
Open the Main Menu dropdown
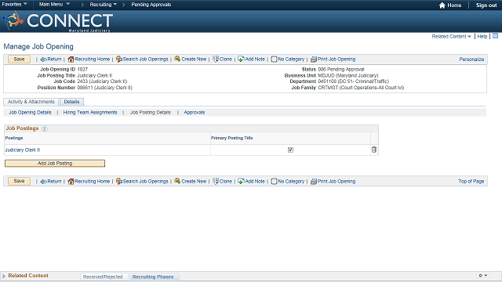pos(54,5)
